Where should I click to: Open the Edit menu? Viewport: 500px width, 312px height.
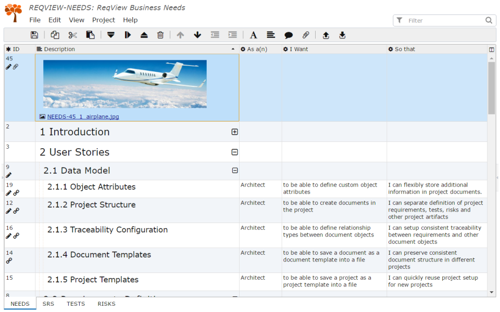(x=55, y=20)
